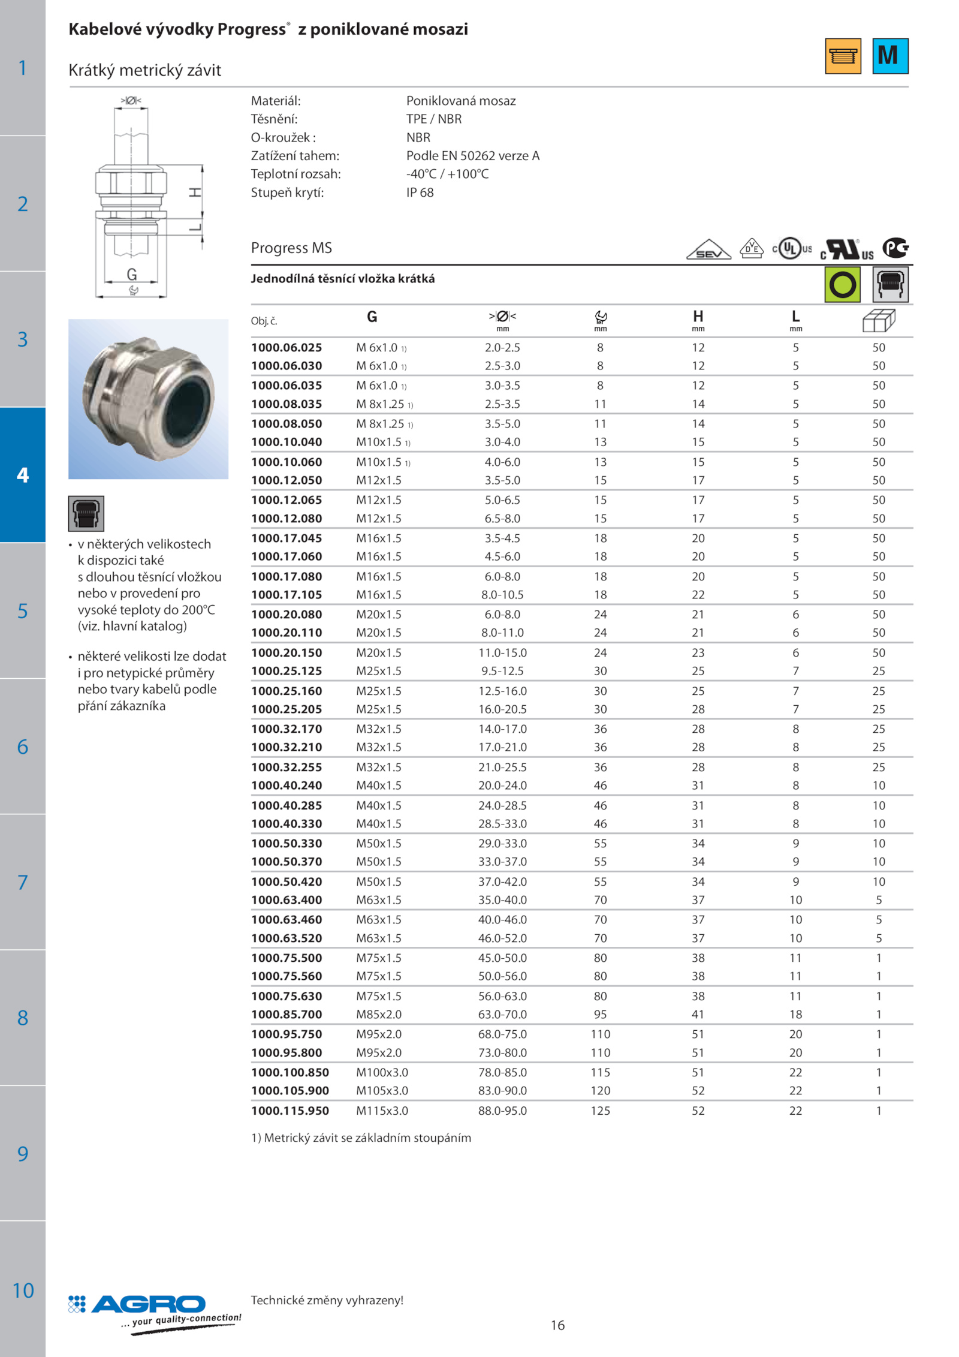Click the PCT (GOST) certification logo
This screenshot has height=1357, width=959.
point(895,248)
